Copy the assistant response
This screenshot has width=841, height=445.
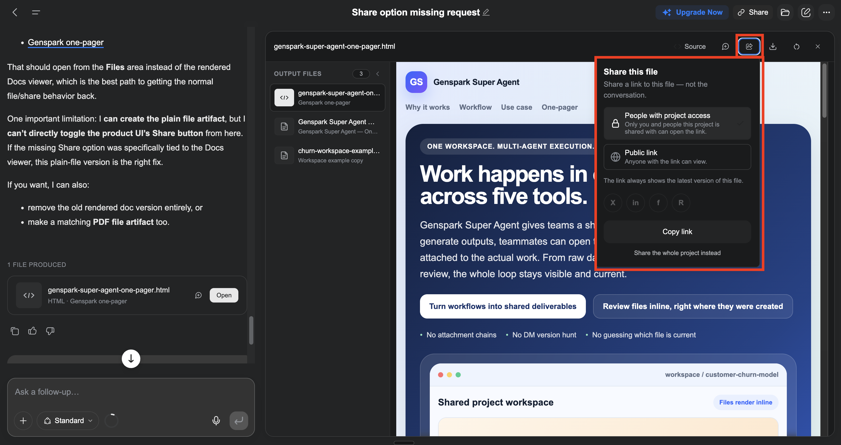15,331
